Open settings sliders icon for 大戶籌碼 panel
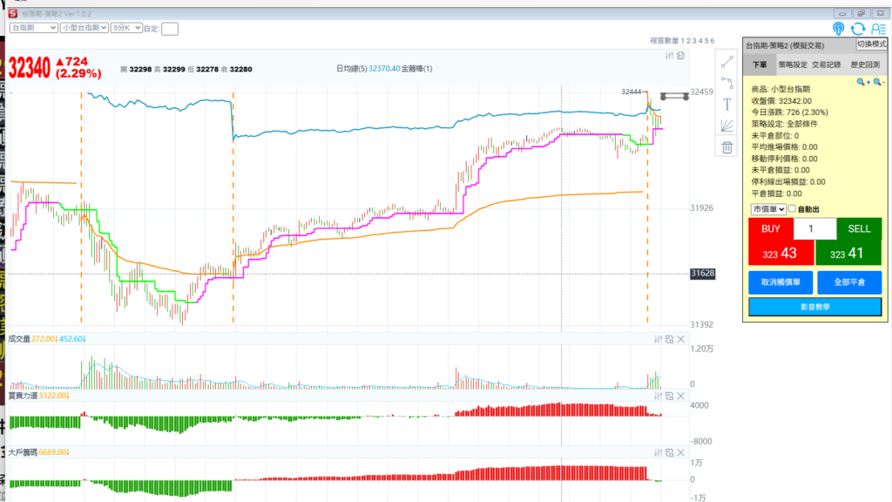892x502 pixels. [x=658, y=452]
